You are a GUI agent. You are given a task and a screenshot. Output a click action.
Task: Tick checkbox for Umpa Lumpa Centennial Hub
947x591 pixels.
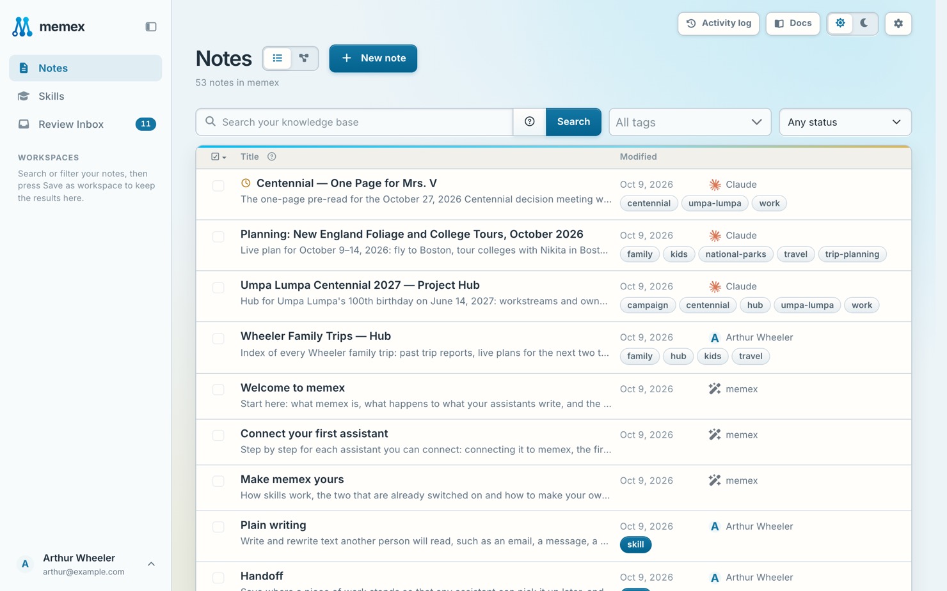point(218,288)
